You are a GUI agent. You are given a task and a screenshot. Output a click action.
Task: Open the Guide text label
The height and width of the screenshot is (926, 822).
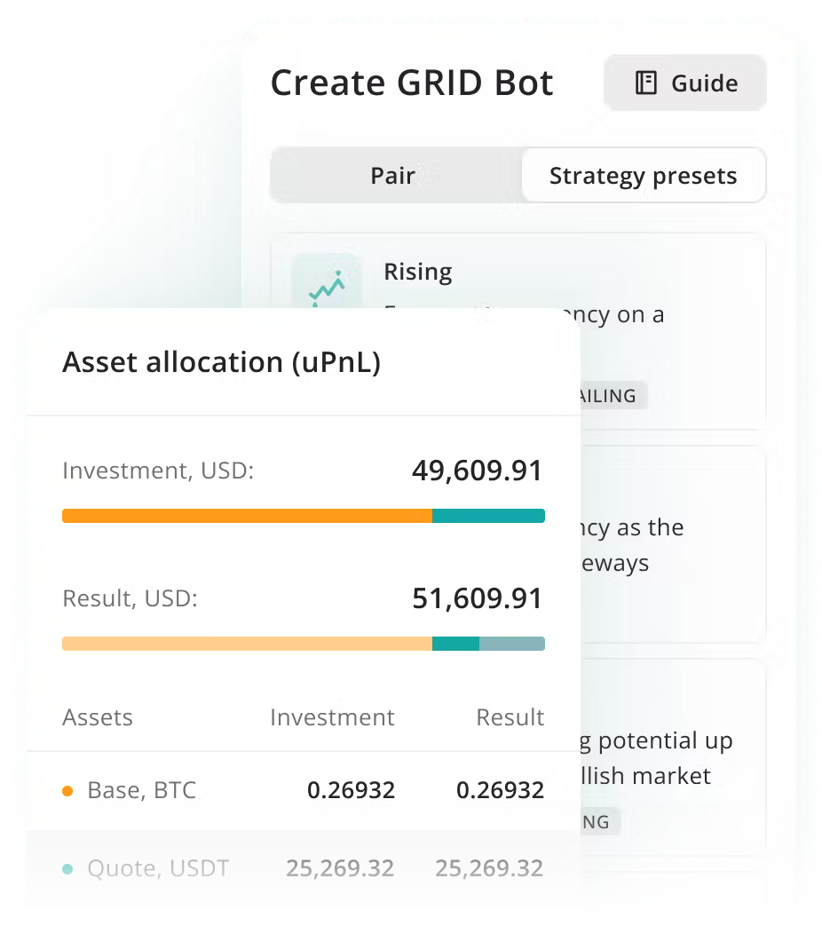click(x=704, y=83)
